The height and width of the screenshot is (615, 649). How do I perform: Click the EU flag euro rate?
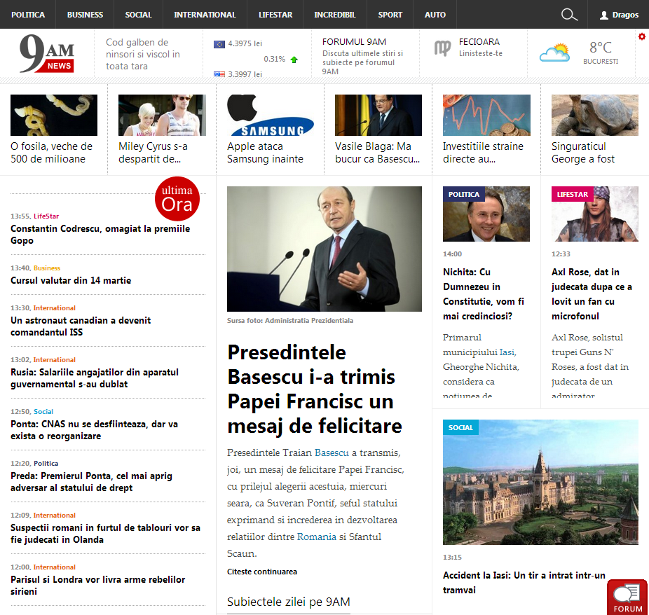point(219,44)
